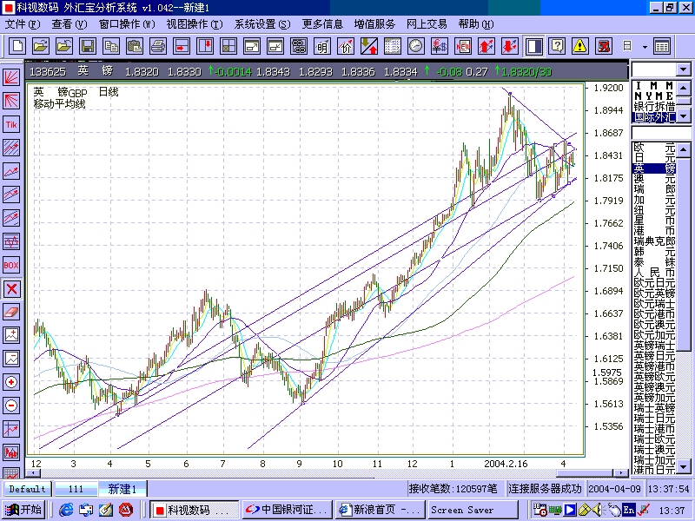695x521 pixels.
Task: Click the market category list up arrow
Action: 683,89
